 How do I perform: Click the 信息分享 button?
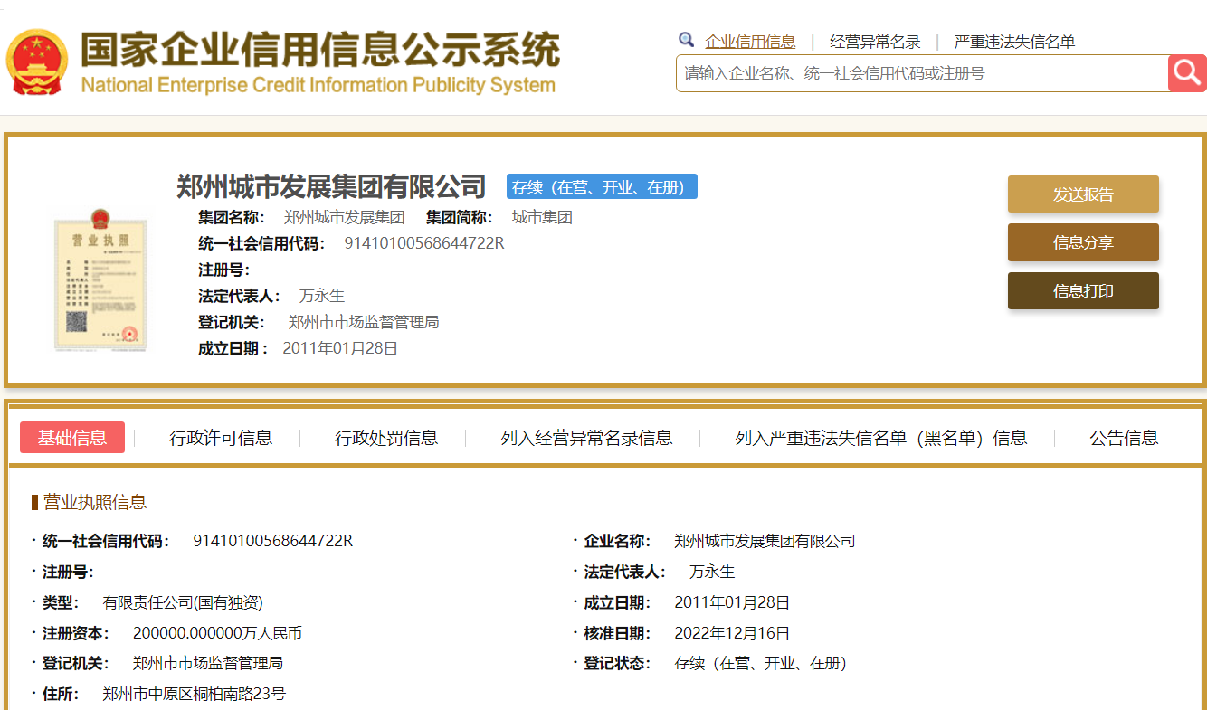coord(1083,242)
